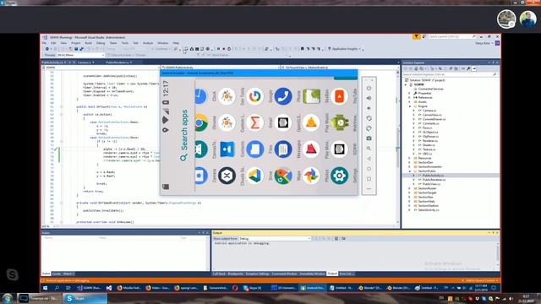Launch the Google app in the emulator

pyautogui.click(x=255, y=96)
